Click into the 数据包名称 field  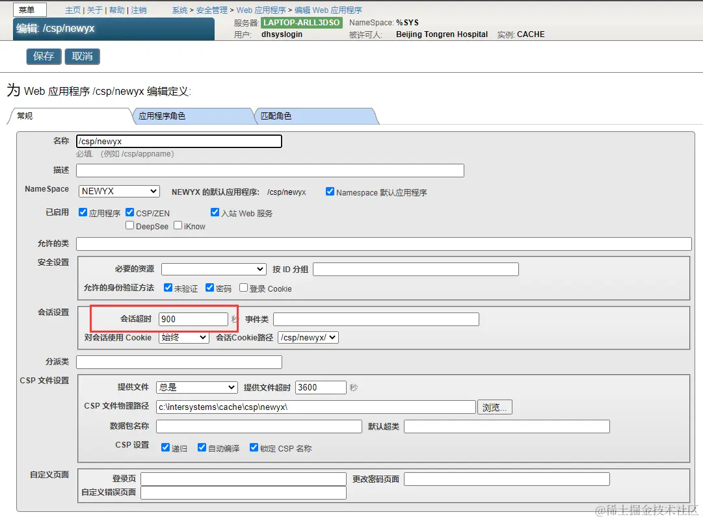pyautogui.click(x=259, y=426)
